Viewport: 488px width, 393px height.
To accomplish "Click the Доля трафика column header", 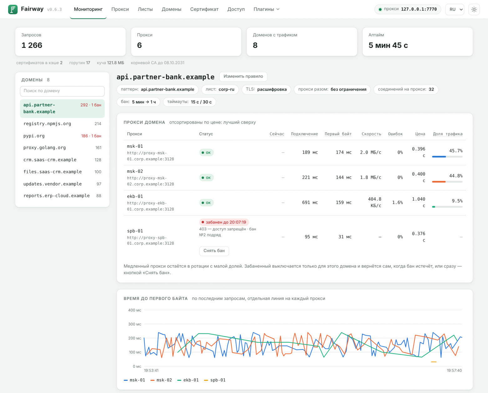I will (x=448, y=134).
